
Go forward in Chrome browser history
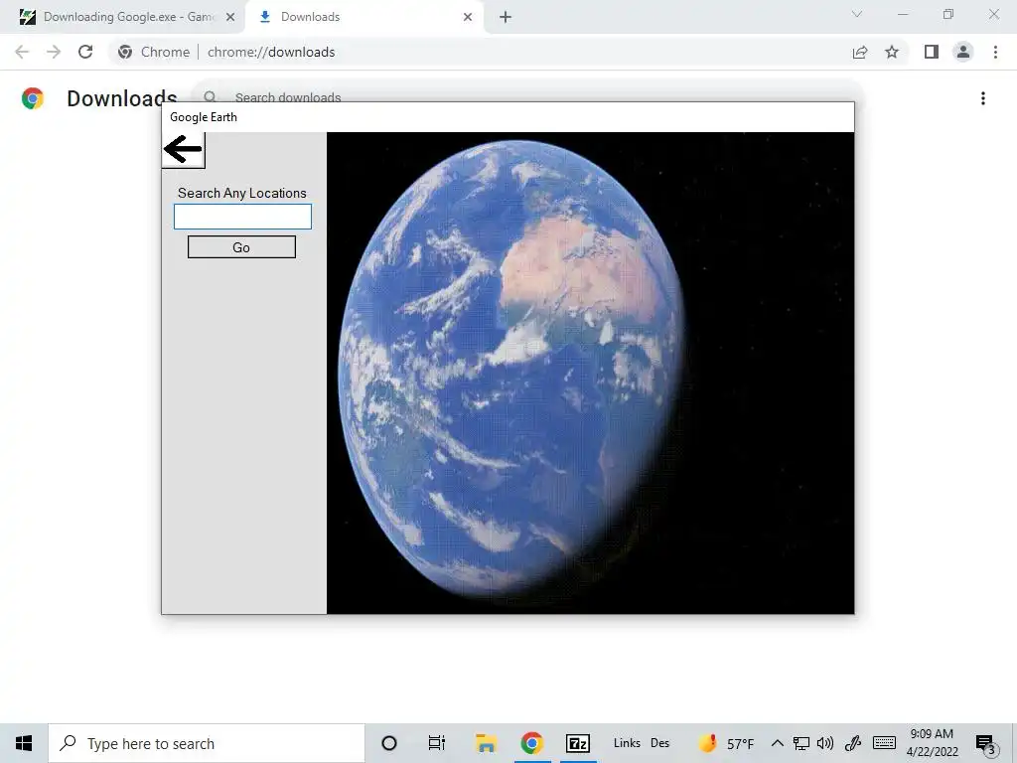[54, 52]
